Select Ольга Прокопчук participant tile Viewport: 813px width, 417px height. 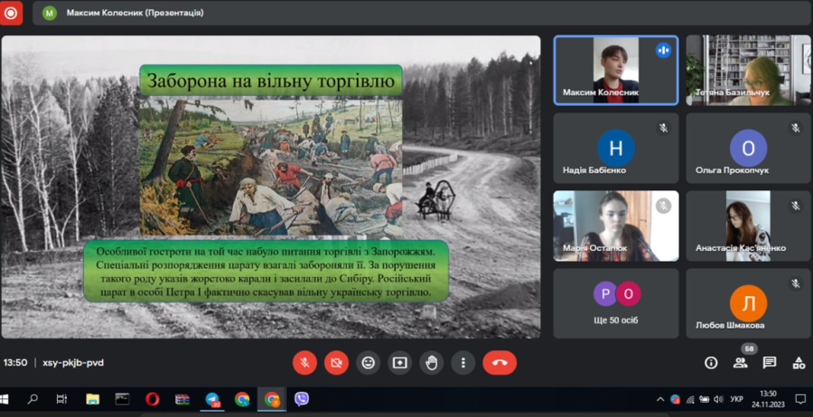(748, 148)
